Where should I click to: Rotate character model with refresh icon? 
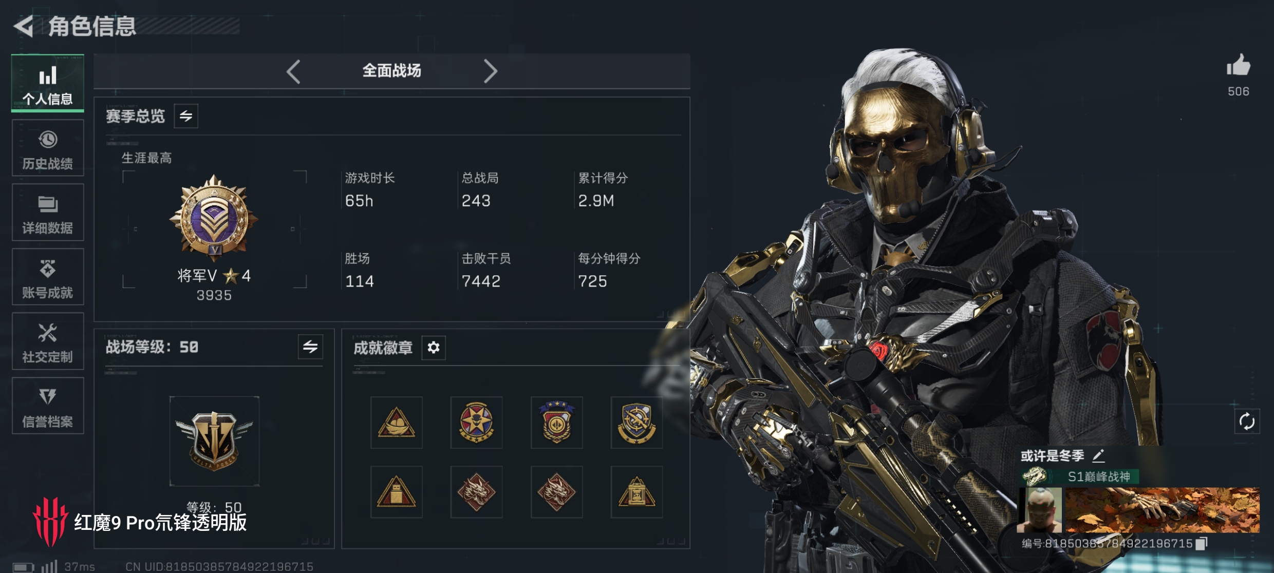[x=1247, y=422]
